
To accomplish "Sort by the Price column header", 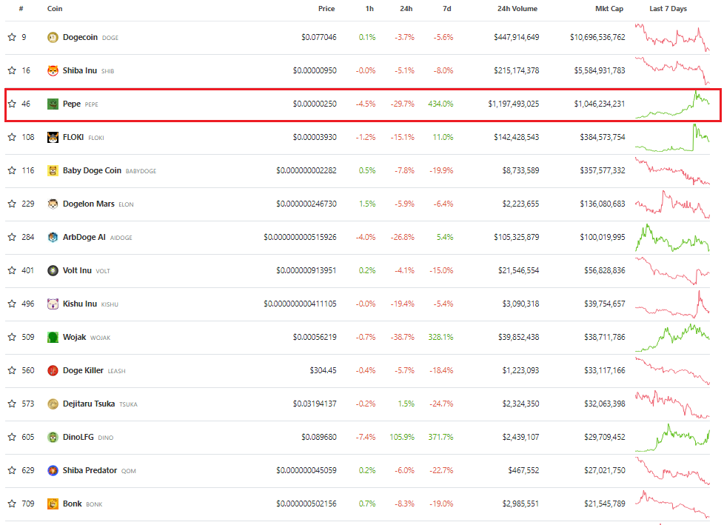I will [326, 9].
